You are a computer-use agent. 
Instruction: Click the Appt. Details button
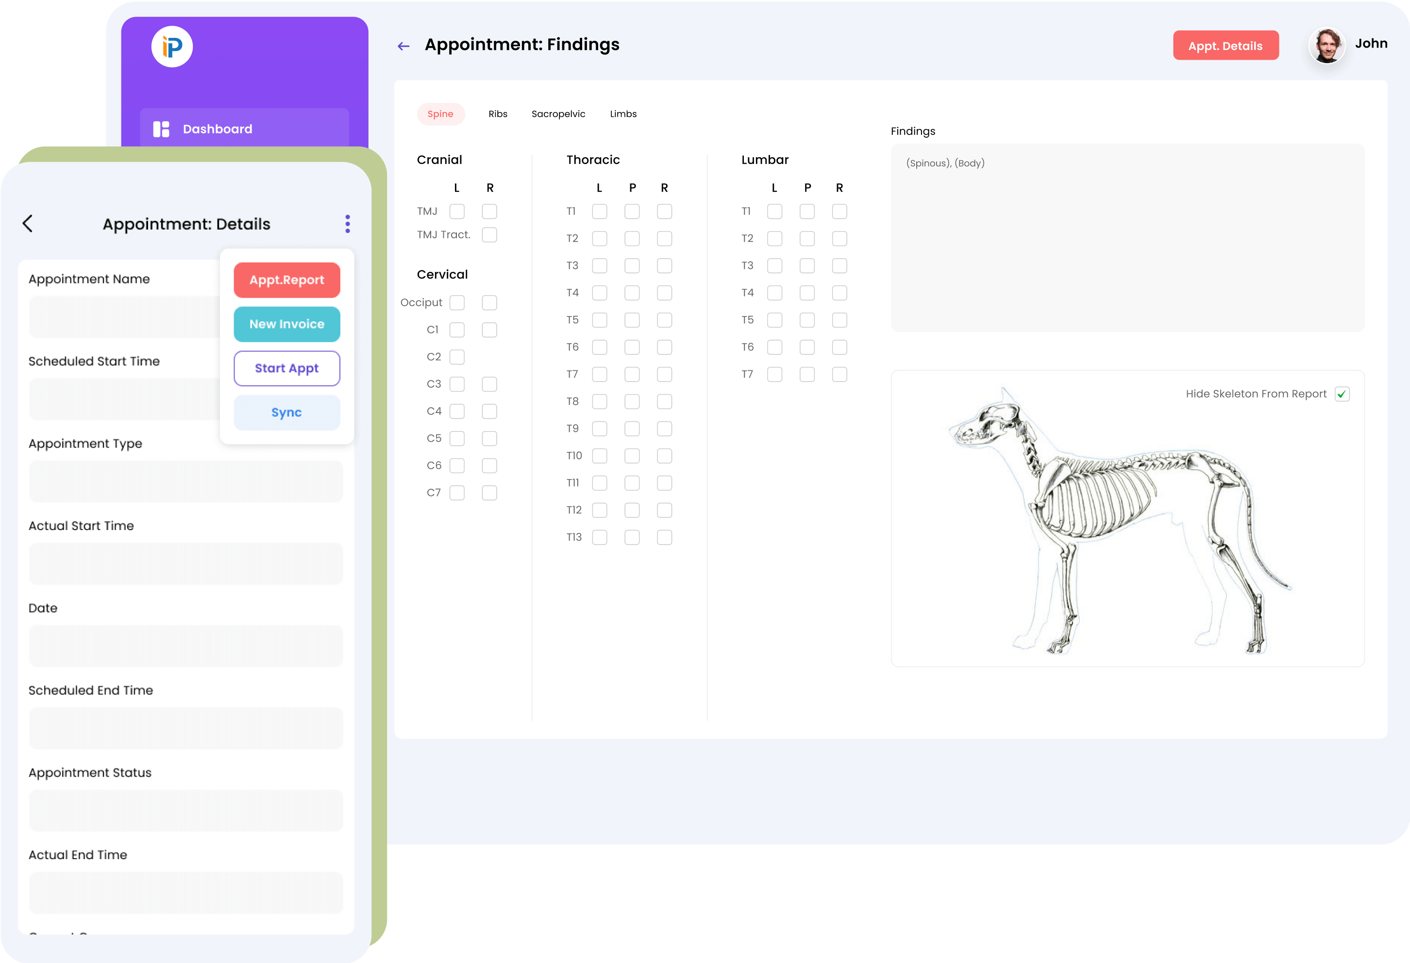pos(1225,46)
